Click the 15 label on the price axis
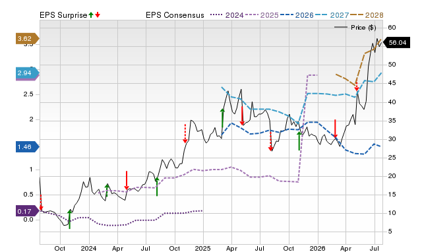Image resolution: width=422 pixels, height=252 pixels. click(x=392, y=195)
